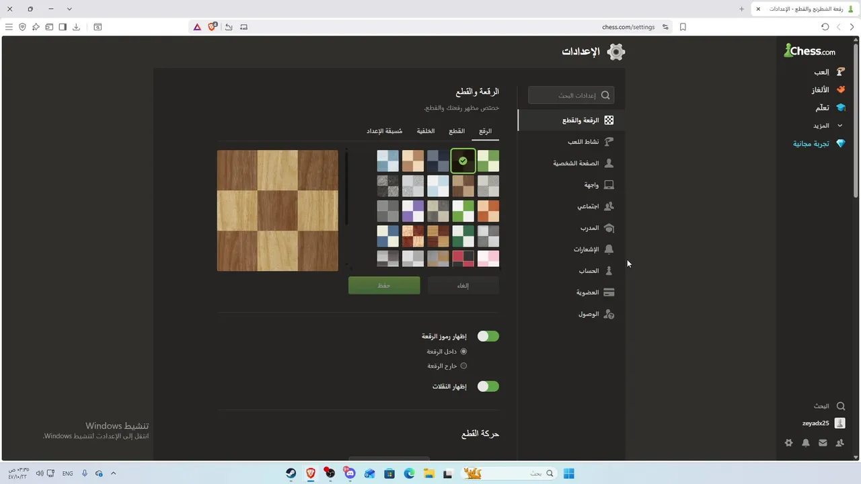Switch to the Boards (الرقع) tab
The image size is (861, 484).
[485, 132]
